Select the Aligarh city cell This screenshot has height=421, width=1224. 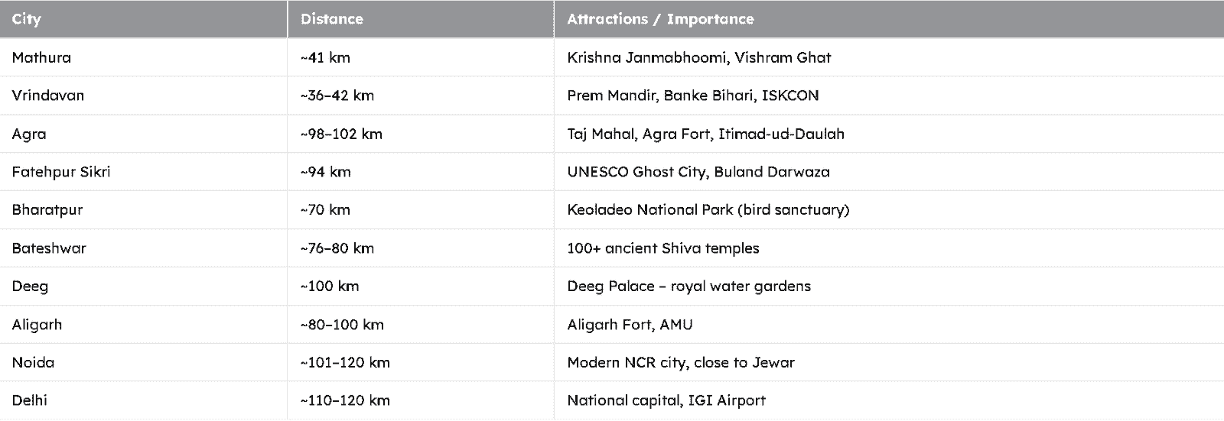point(144,325)
